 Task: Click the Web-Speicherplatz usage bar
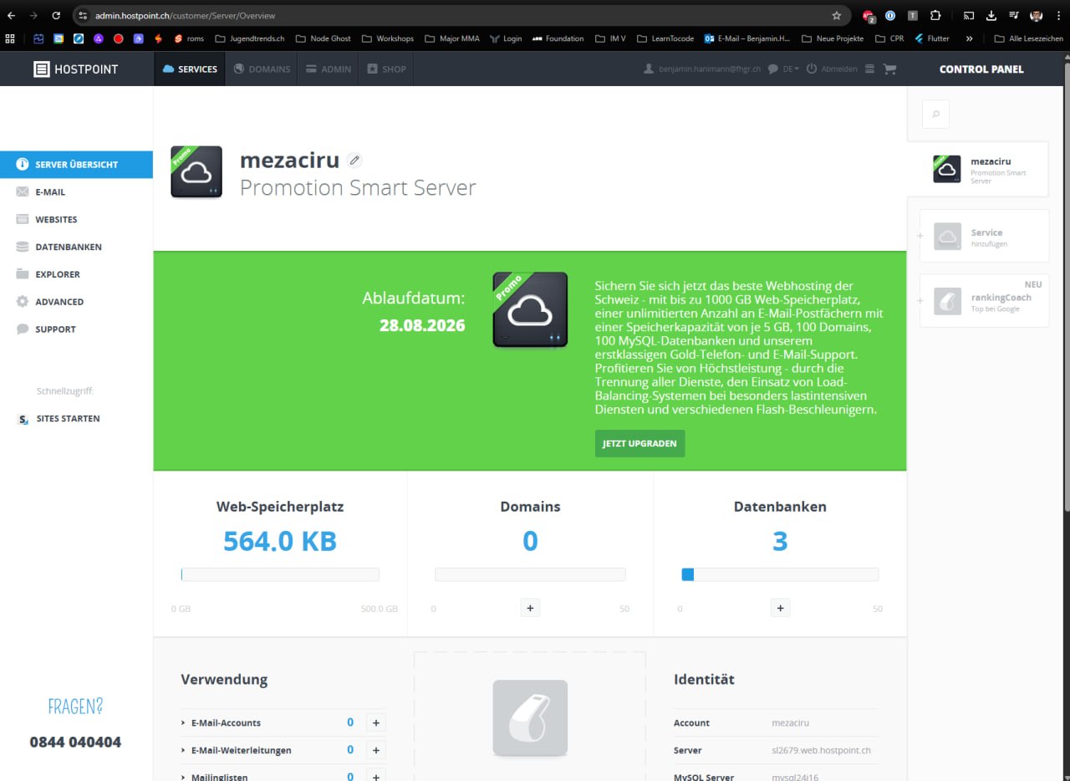[x=280, y=574]
